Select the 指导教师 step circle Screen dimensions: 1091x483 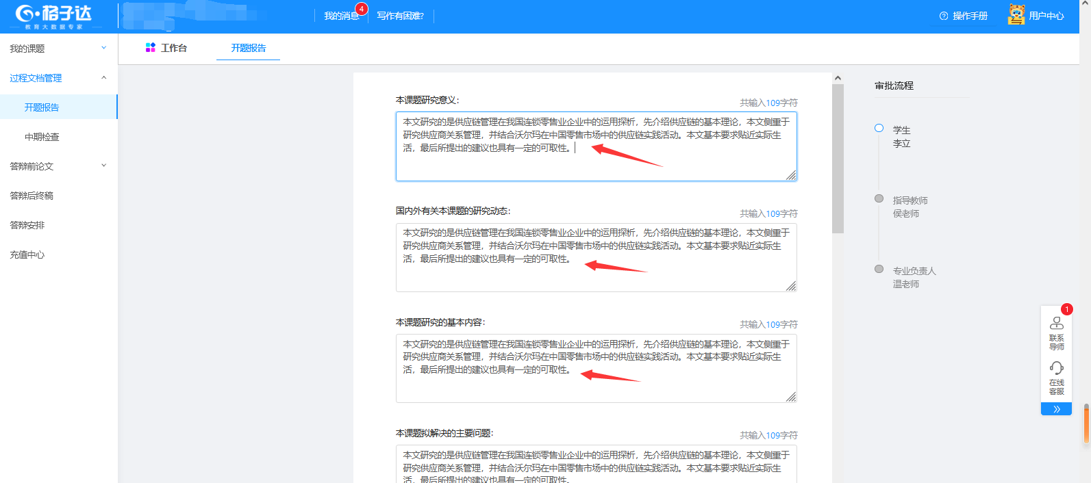(879, 198)
